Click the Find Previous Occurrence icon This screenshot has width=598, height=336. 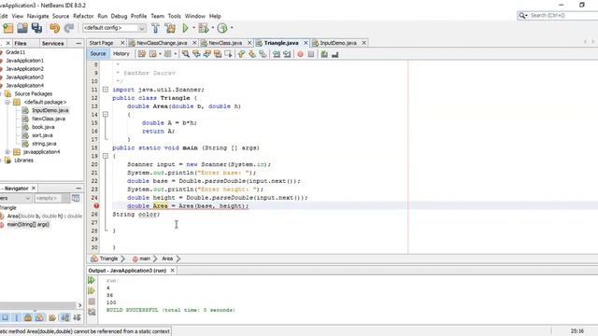(196, 54)
